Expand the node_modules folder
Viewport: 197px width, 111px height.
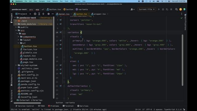click(16, 24)
